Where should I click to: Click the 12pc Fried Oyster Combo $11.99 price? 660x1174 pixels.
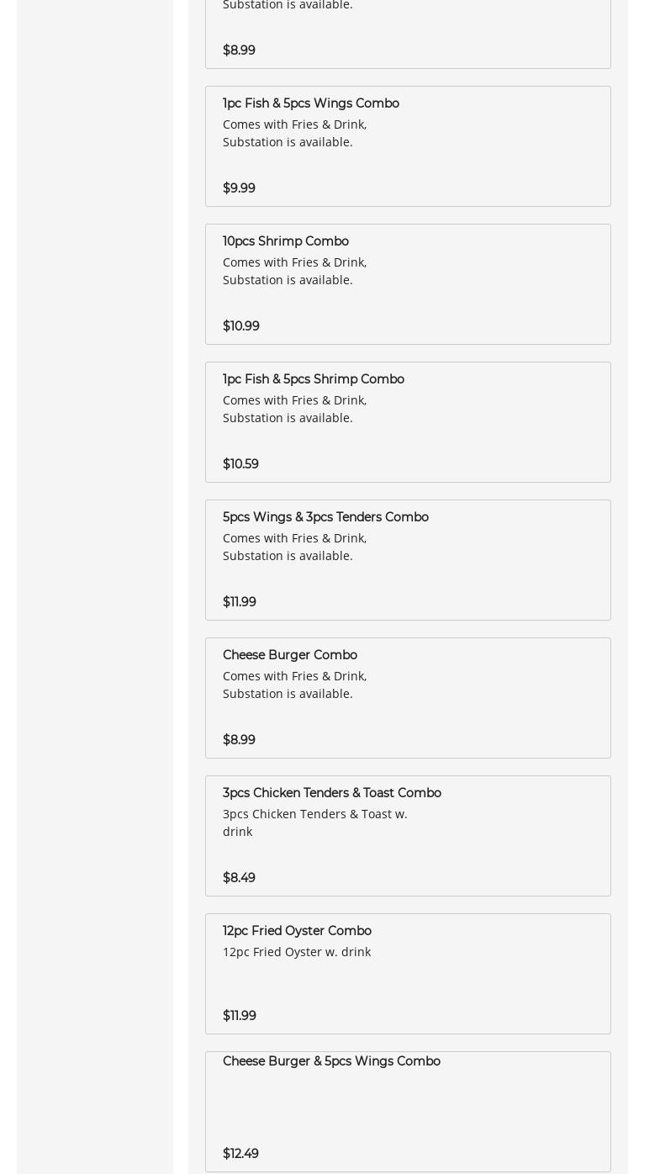pyautogui.click(x=239, y=1016)
